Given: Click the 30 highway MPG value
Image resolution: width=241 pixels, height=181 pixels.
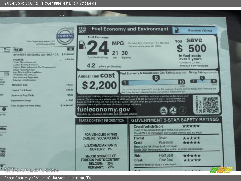Looking at the screenshot, I should (125, 53).
